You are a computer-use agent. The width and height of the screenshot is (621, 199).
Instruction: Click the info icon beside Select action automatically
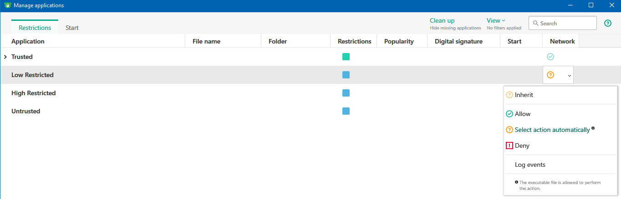coord(593,129)
